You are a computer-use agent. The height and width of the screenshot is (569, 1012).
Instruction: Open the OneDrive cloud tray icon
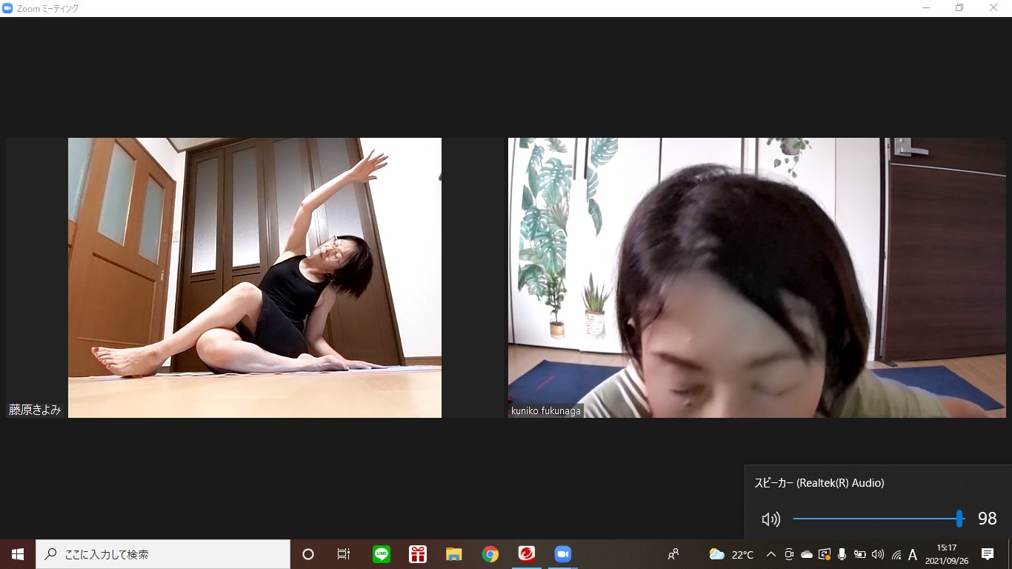click(807, 554)
